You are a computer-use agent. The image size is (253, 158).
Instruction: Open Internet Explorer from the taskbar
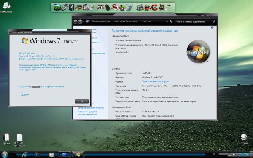24,155
